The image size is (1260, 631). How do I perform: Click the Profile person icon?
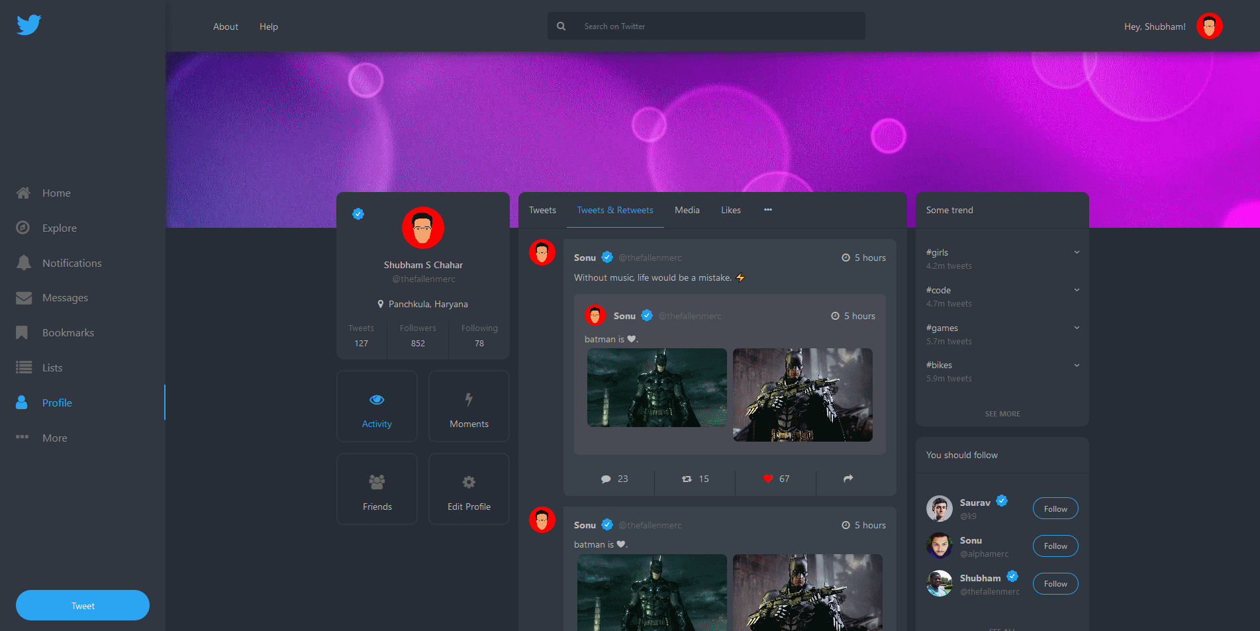pos(22,403)
